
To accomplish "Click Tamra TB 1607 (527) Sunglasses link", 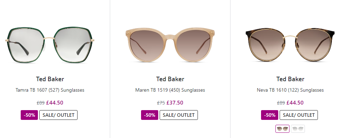I will 50,90.
